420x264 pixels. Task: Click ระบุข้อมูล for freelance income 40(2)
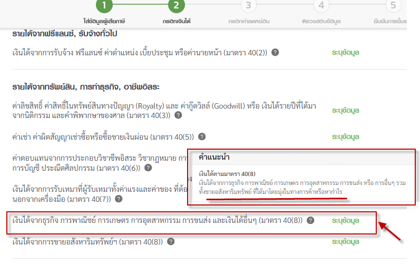point(345,53)
